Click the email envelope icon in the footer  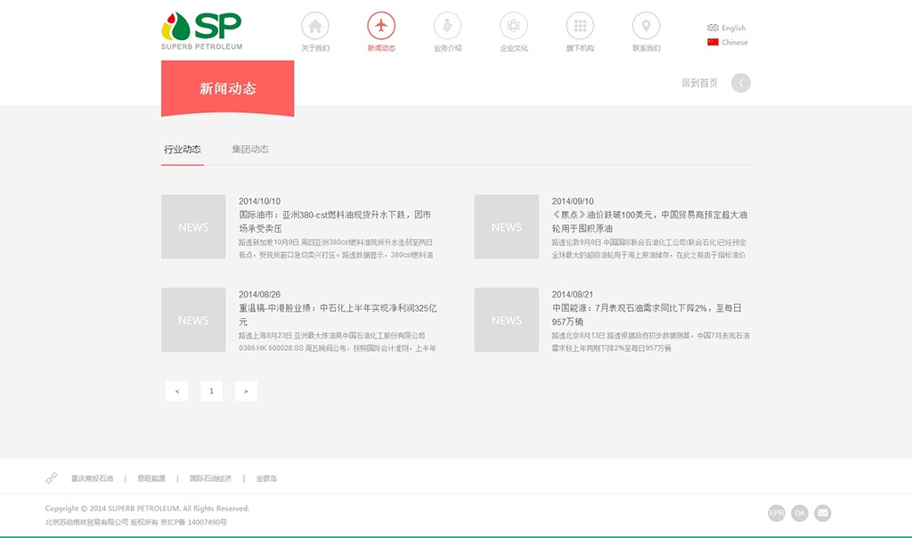(x=821, y=512)
